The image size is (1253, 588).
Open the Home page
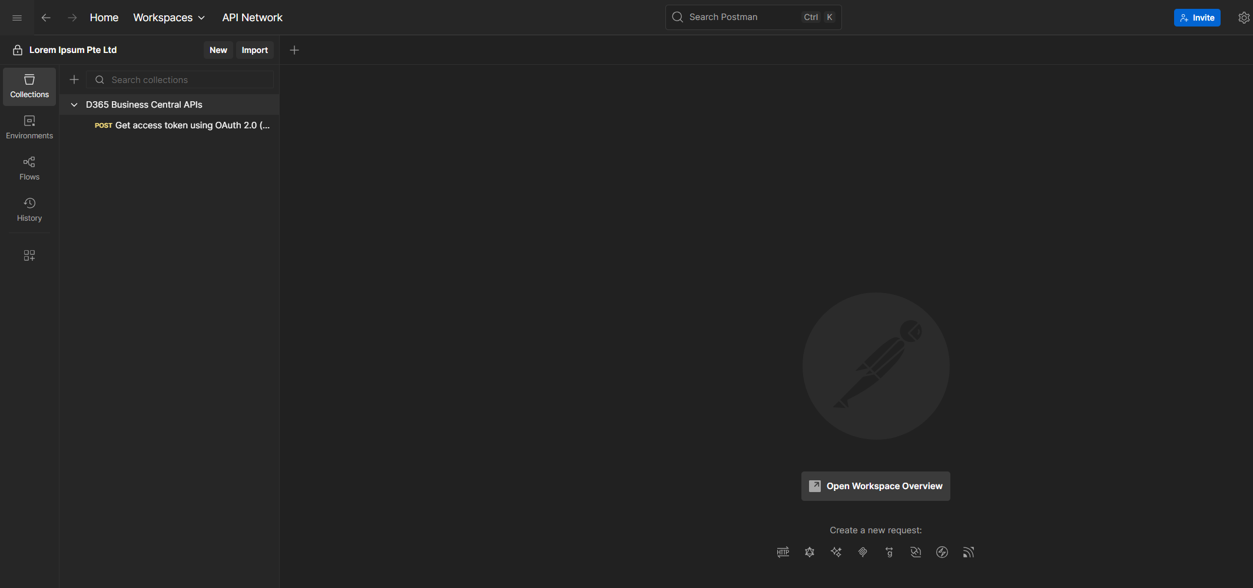(104, 18)
